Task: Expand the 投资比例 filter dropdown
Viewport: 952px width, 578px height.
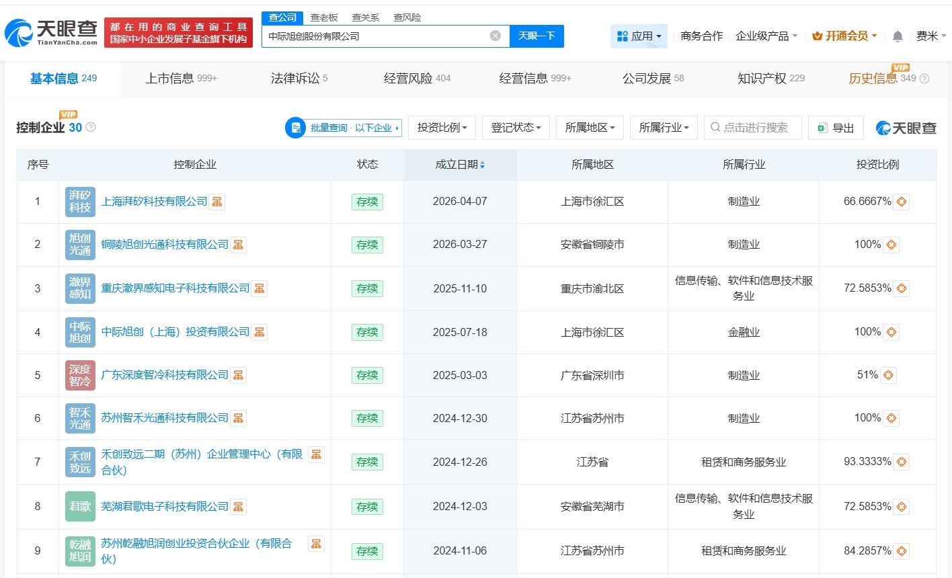Action: (442, 128)
